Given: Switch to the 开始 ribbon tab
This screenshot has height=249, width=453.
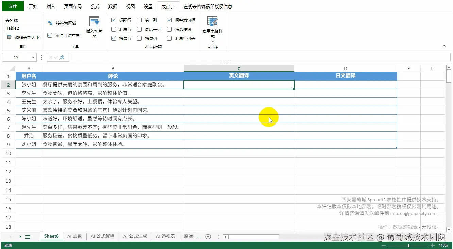Looking at the screenshot, I should [33, 6].
